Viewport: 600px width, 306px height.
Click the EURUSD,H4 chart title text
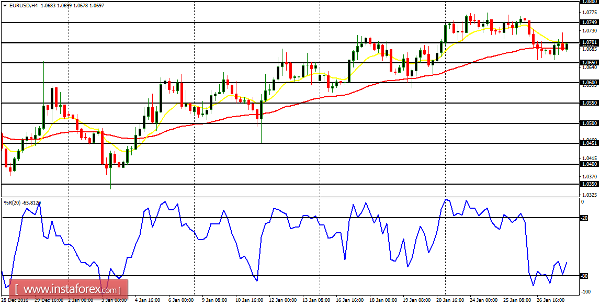22,5
